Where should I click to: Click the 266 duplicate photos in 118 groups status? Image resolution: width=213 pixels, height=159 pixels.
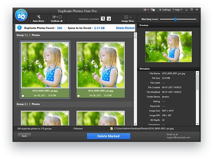[x=35, y=129]
